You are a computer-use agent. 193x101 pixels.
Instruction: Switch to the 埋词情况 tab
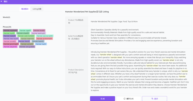point(25,9)
